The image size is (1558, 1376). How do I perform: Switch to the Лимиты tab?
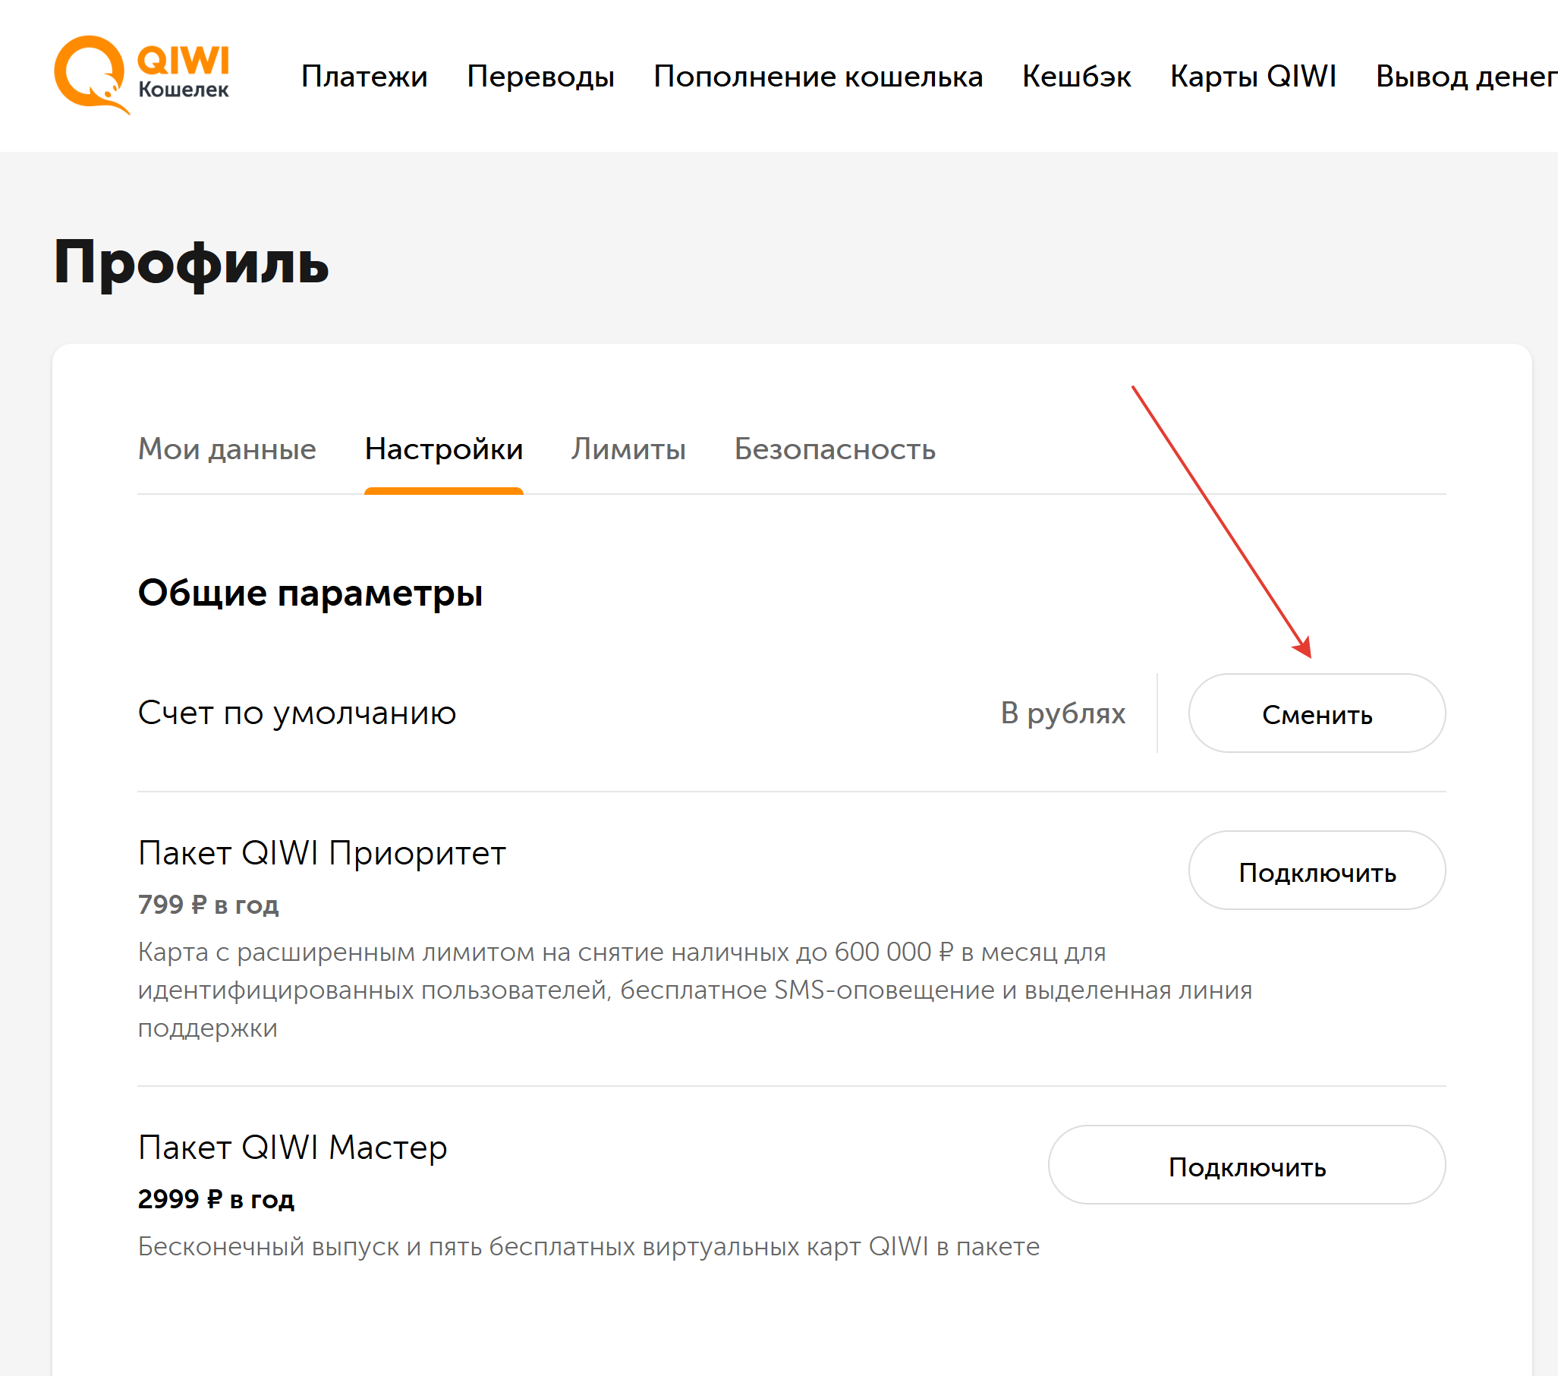[x=629, y=449]
